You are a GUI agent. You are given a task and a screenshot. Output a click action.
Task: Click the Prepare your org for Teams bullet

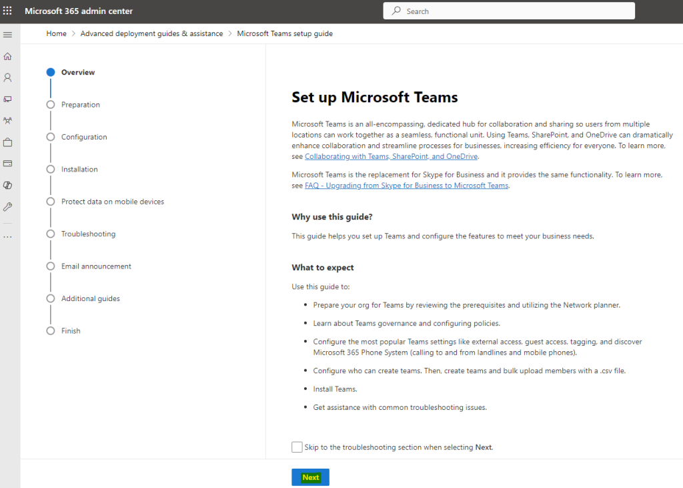tap(466, 305)
